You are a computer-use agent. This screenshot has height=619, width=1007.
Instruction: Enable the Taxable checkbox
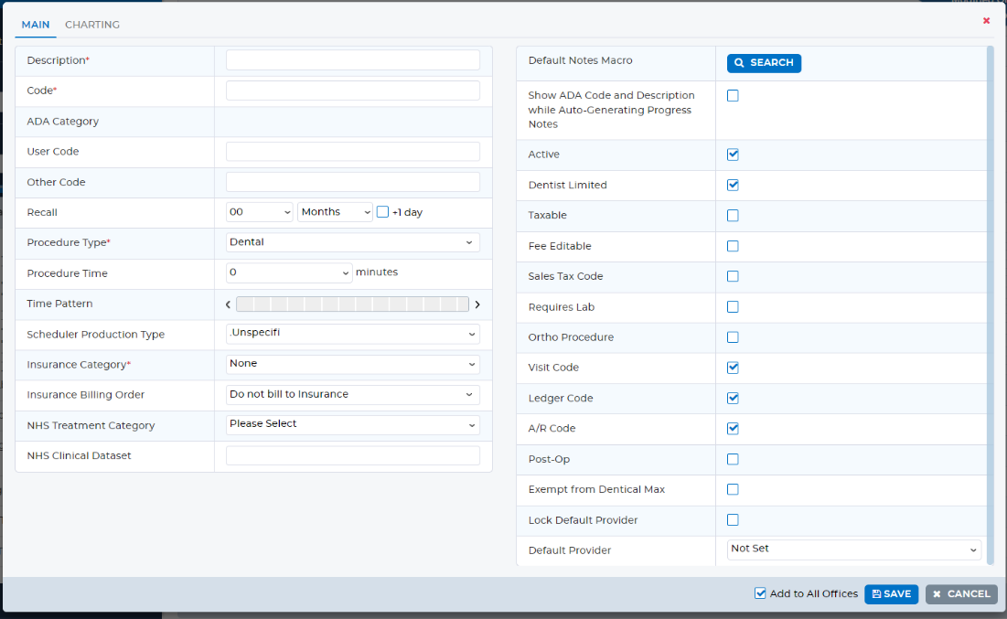(x=732, y=215)
